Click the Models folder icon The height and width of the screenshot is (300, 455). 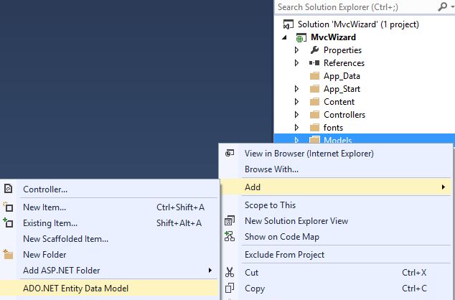pos(314,139)
